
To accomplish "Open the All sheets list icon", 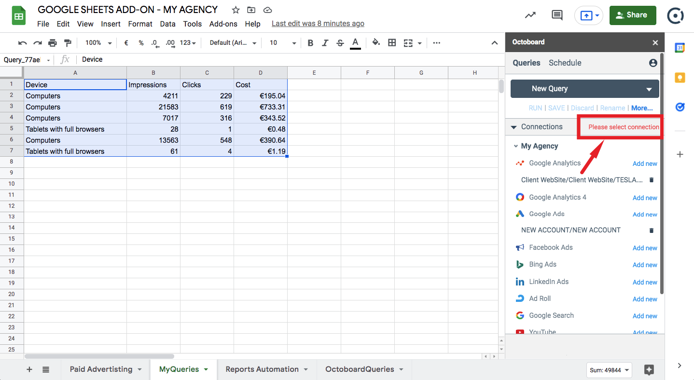I will click(46, 369).
